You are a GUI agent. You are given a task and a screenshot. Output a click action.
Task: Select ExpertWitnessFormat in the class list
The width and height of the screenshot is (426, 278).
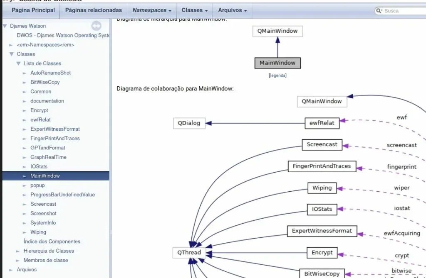[x=55, y=129]
